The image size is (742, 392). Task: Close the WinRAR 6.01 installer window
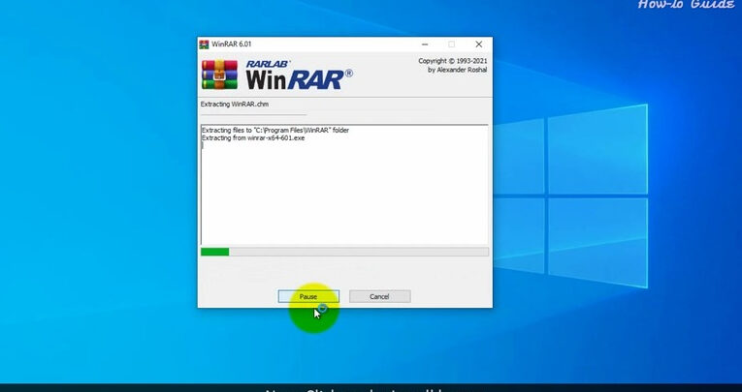(x=477, y=45)
